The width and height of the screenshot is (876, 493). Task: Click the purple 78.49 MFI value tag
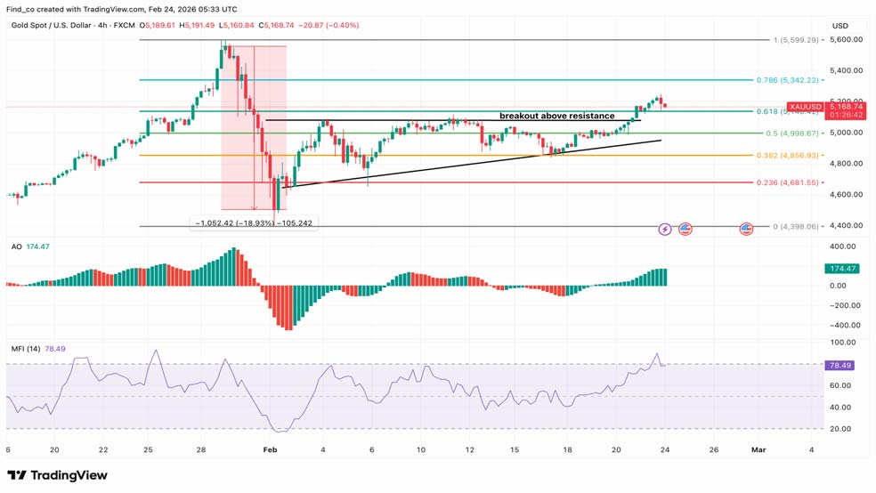[x=840, y=364]
